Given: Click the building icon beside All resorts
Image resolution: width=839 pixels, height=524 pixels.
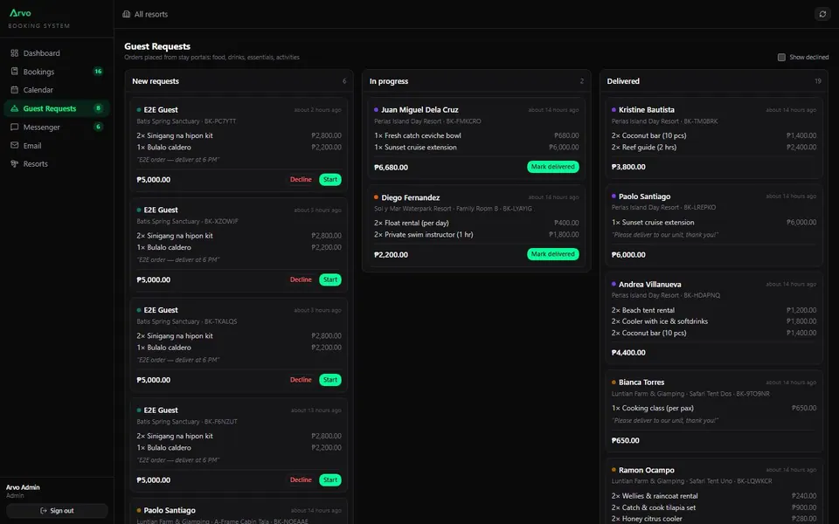Looking at the screenshot, I should click(x=126, y=14).
